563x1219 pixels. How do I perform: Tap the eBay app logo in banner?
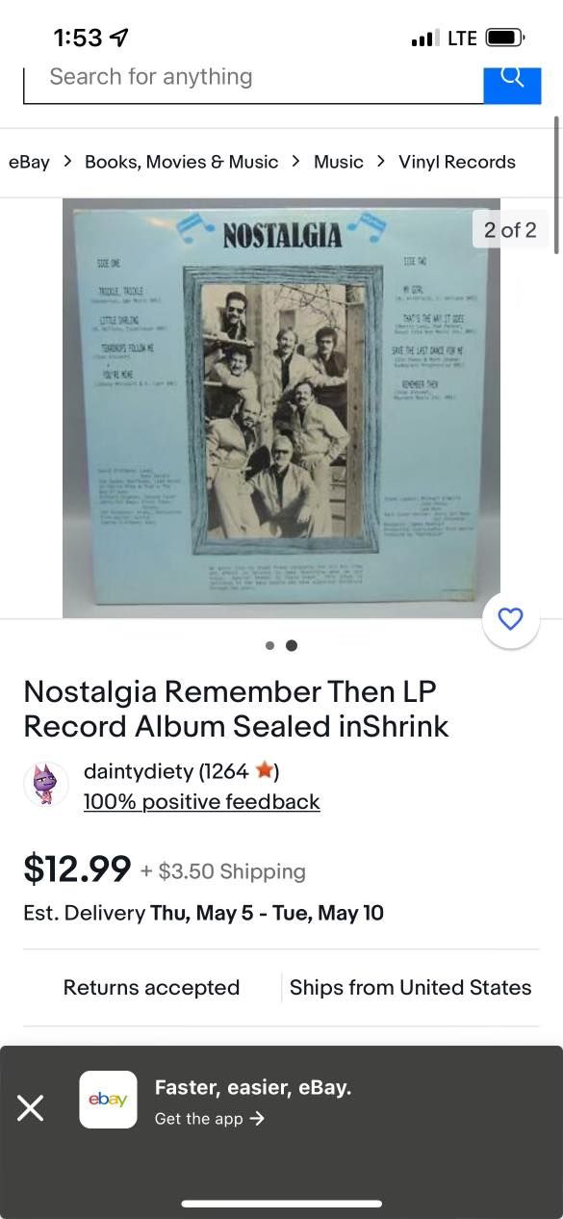108,1100
